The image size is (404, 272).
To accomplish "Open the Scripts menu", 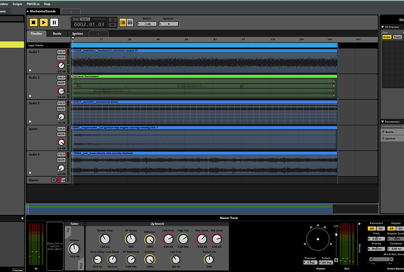I will click(x=17, y=4).
